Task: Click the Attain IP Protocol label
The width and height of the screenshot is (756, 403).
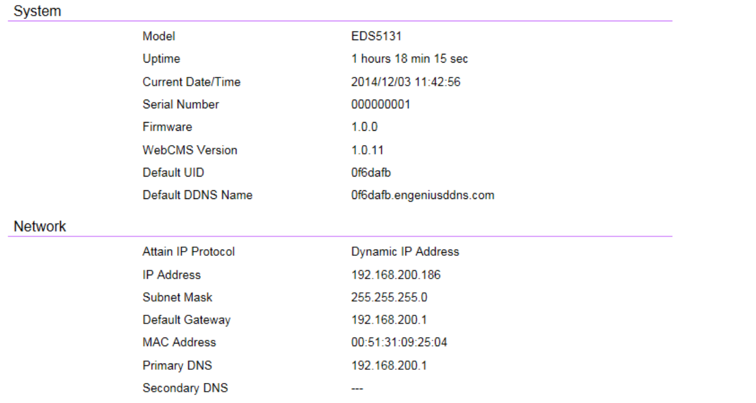Action: [188, 252]
